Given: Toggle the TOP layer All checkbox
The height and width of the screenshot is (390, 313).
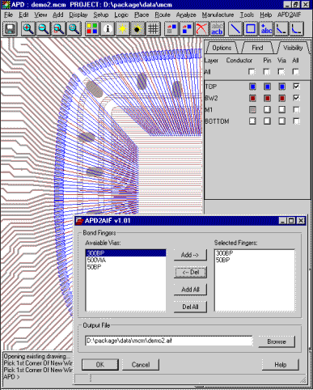Looking at the screenshot, I should click(296, 87).
